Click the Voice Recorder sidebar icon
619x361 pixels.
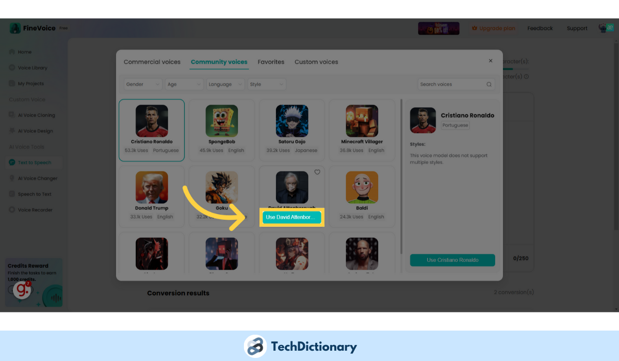coord(12,210)
